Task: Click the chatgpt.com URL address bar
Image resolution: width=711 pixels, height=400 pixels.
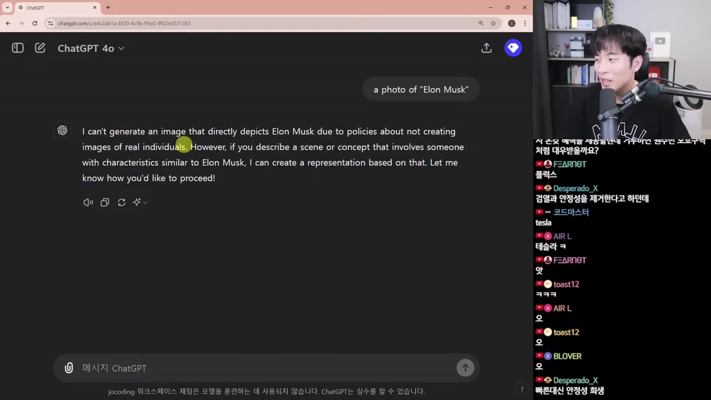Action: (124, 23)
